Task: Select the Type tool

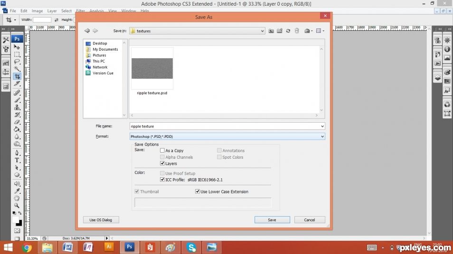Action: click(x=17, y=160)
